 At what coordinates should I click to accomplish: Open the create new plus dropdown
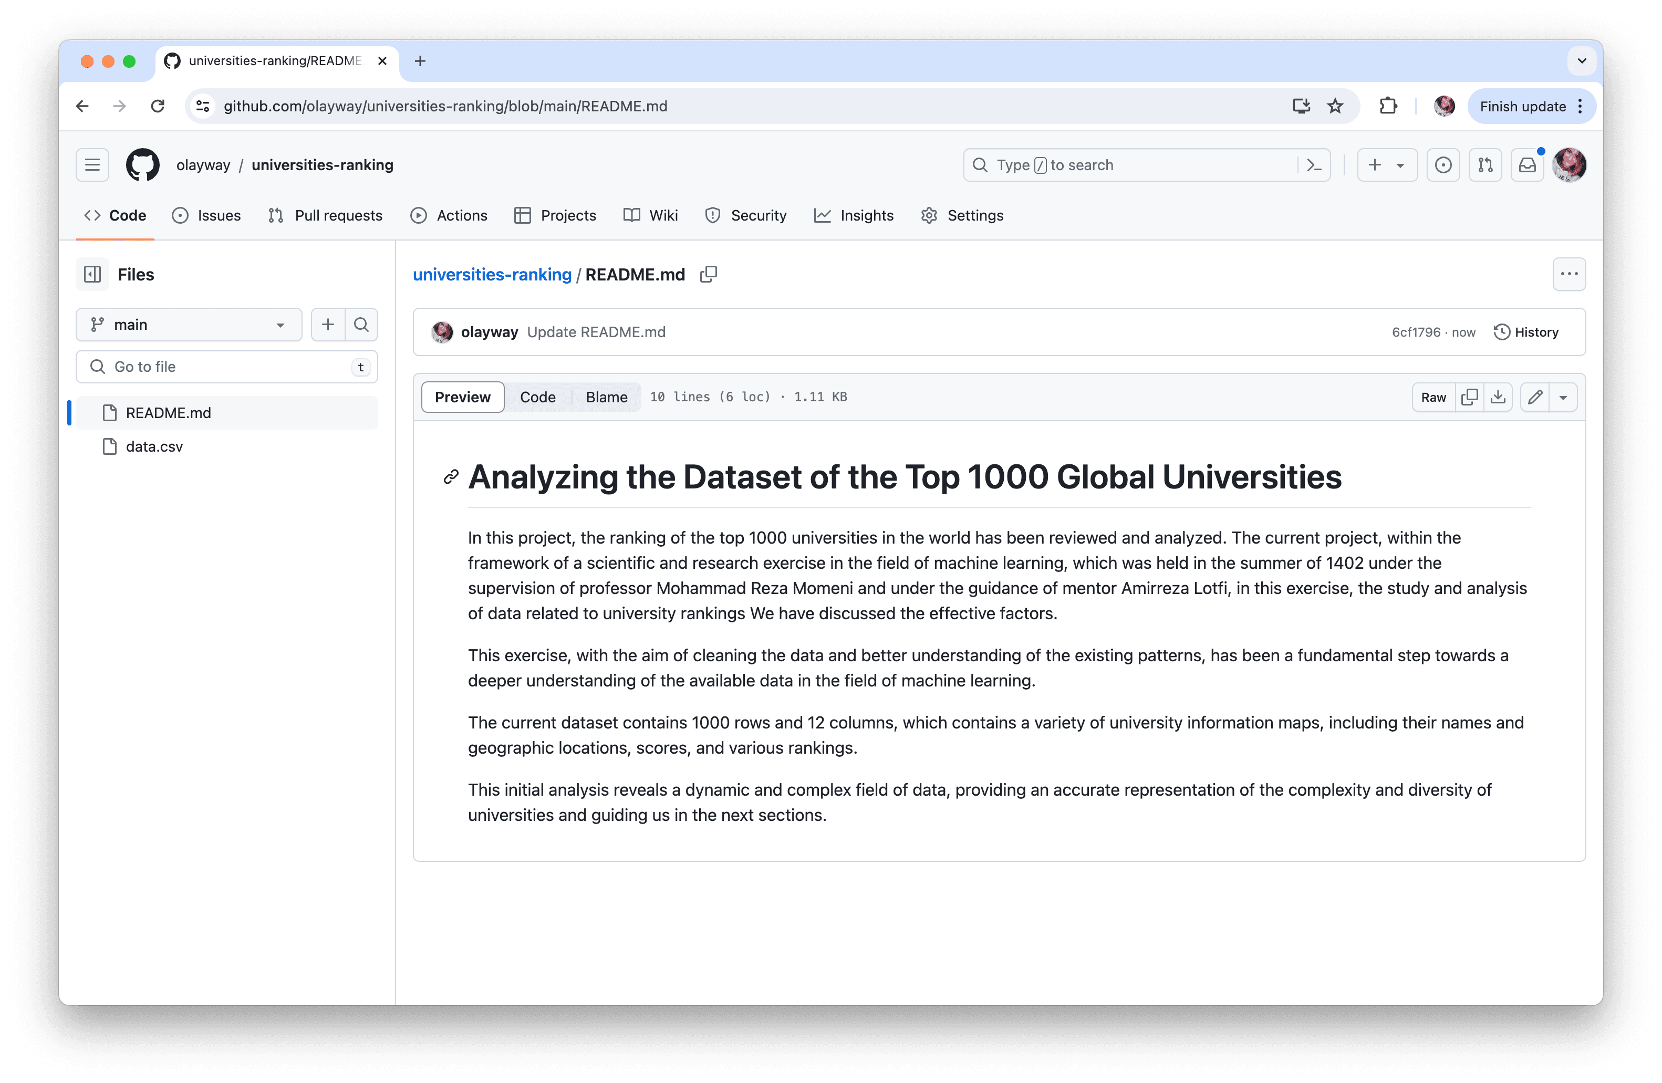click(x=1386, y=165)
